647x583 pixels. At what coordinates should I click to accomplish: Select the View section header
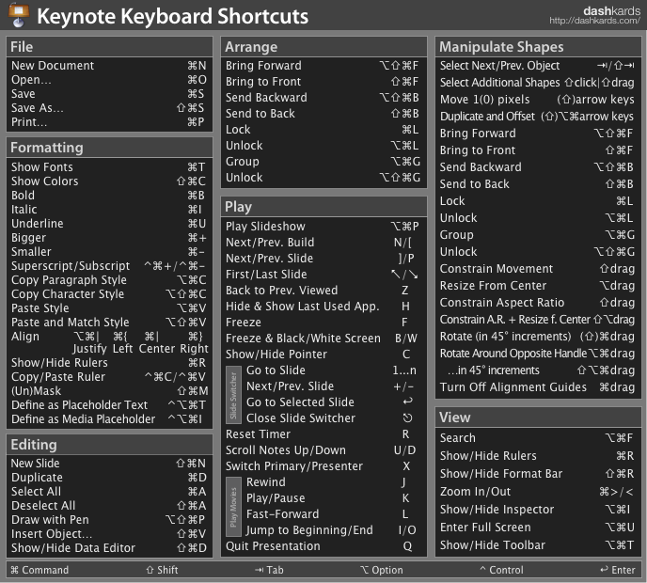coord(538,418)
